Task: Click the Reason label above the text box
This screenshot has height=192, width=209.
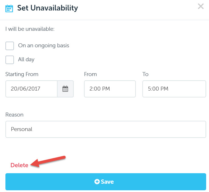Action: 15,115
